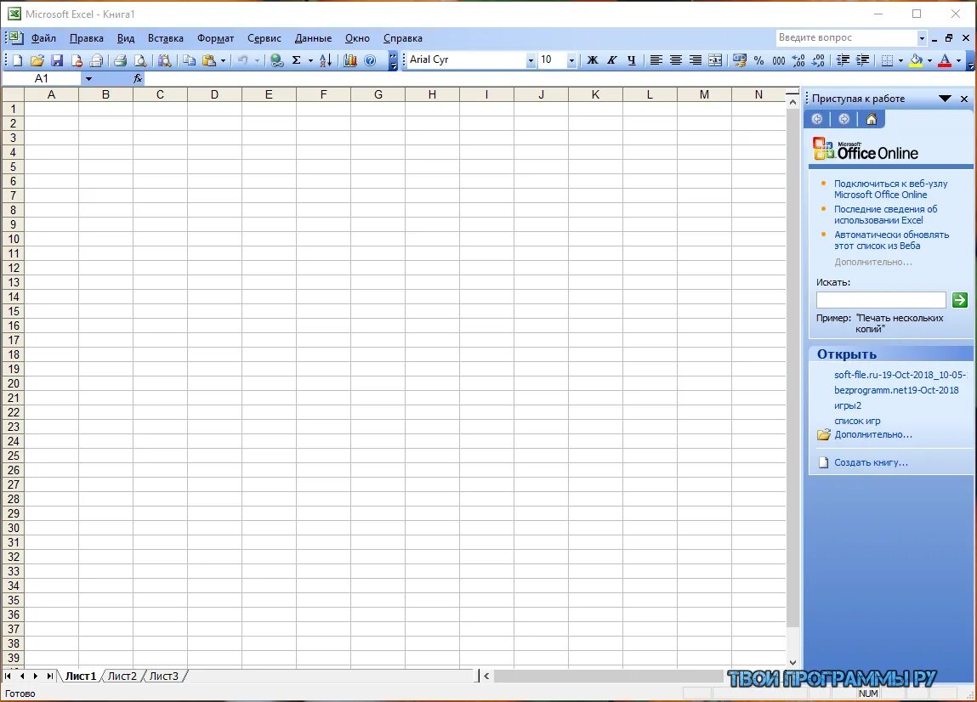977x702 pixels.
Task: Toggle Merge and Center cells
Action: (715, 60)
